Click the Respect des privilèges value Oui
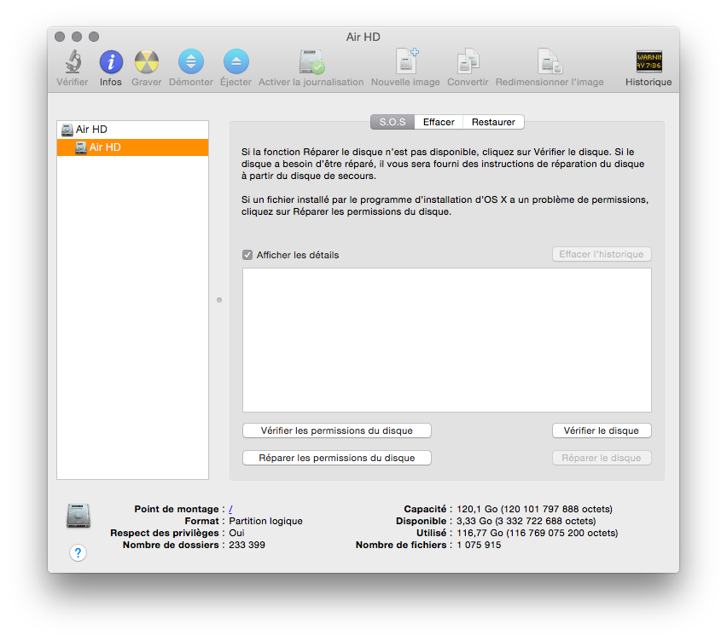Screen dimensions: 727x641 [x=236, y=533]
